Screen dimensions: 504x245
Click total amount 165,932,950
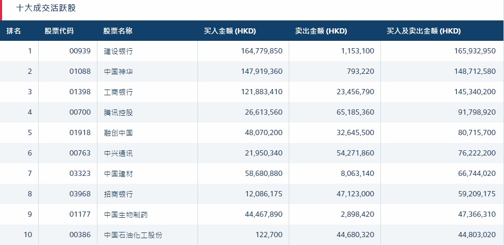(x=475, y=51)
